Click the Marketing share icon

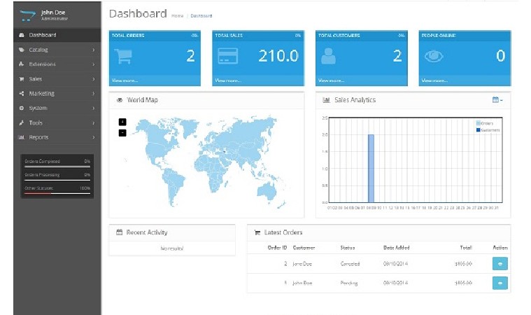click(21, 94)
